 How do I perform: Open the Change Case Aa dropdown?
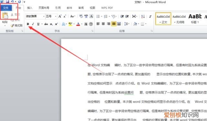click(72, 16)
